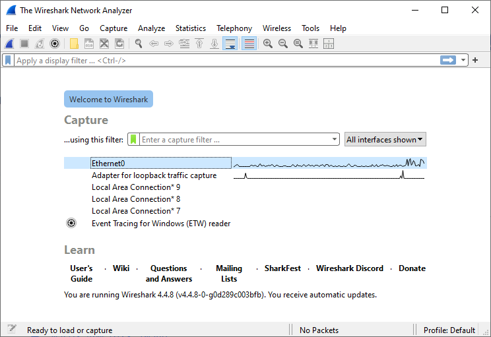Select Local Area Connection* 9
The width and height of the screenshot is (491, 337).
coord(245,187)
